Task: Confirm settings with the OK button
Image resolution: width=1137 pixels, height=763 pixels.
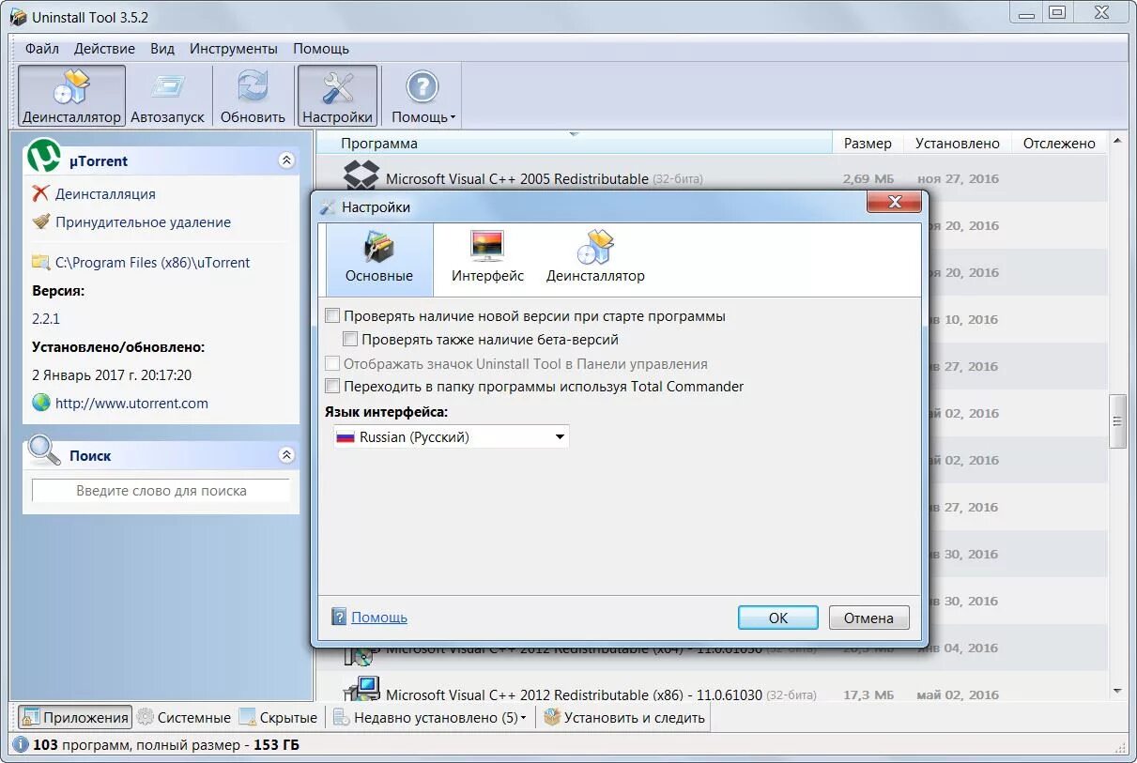Action: click(x=778, y=618)
